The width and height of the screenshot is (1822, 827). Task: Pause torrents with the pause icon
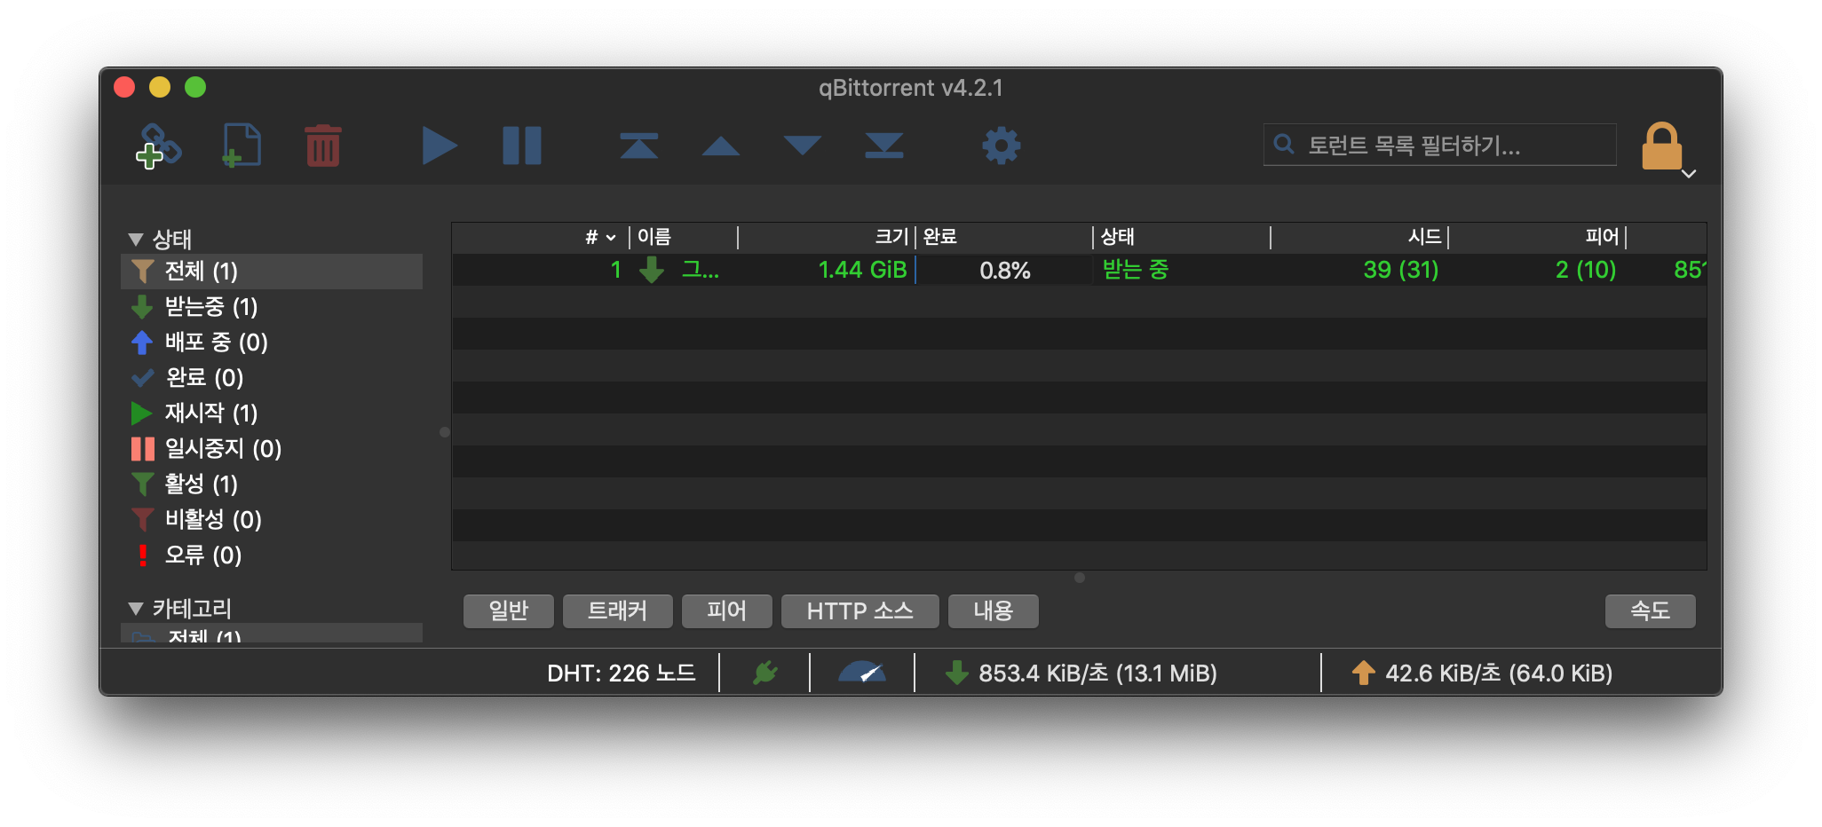pos(522,146)
